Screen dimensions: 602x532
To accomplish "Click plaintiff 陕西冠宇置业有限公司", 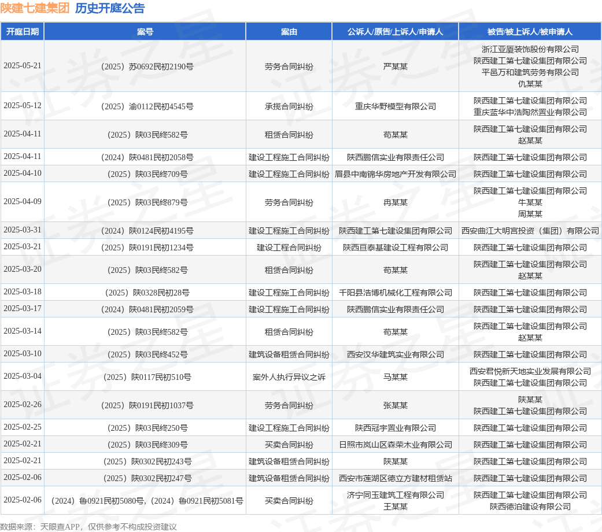I will click(395, 428).
